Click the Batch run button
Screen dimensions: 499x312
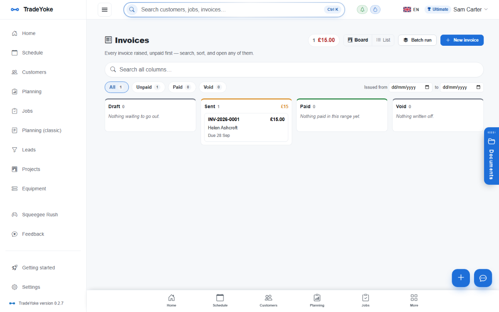[417, 40]
